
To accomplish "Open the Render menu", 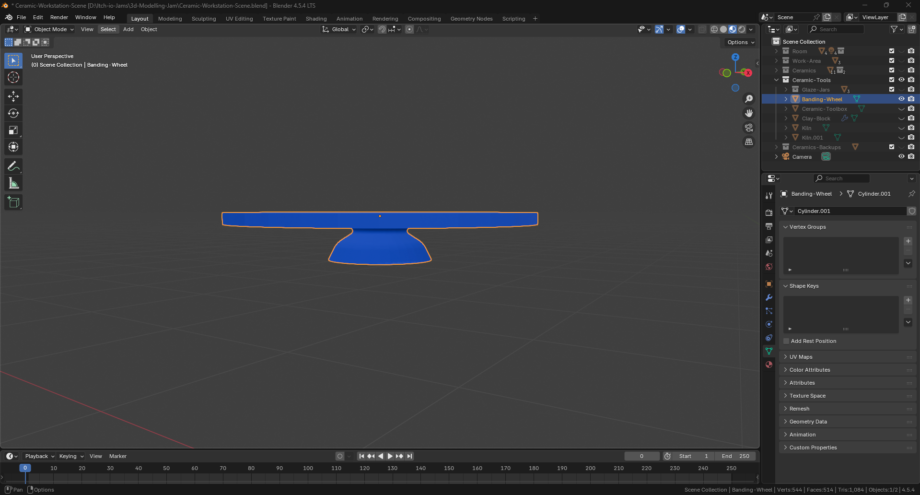I will [59, 17].
